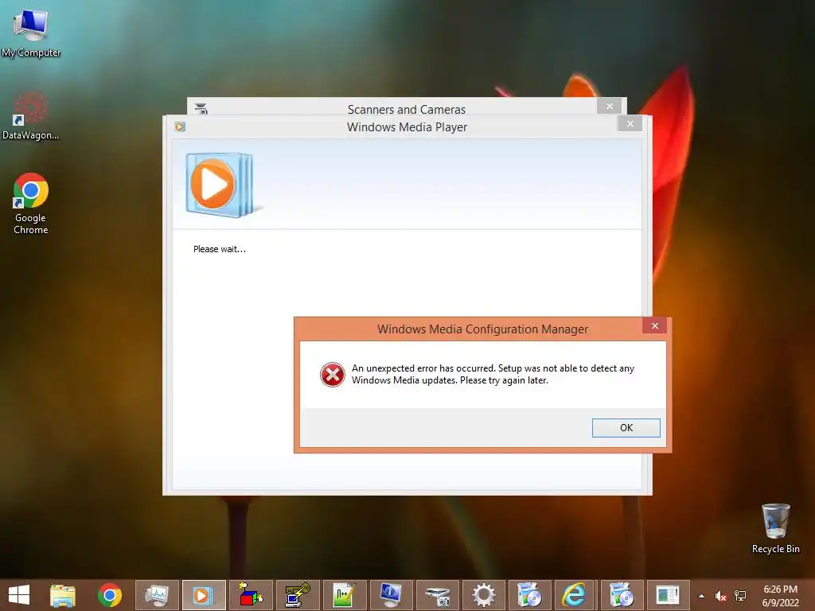Click the Windows Media Configuration Manager title
The height and width of the screenshot is (611, 815).
(483, 329)
